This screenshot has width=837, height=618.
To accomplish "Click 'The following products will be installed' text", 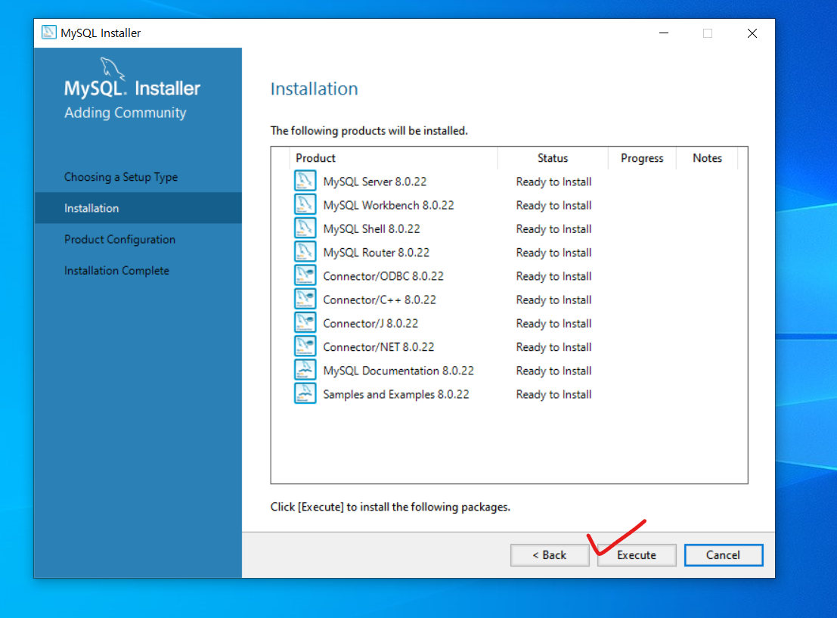I will coord(369,131).
